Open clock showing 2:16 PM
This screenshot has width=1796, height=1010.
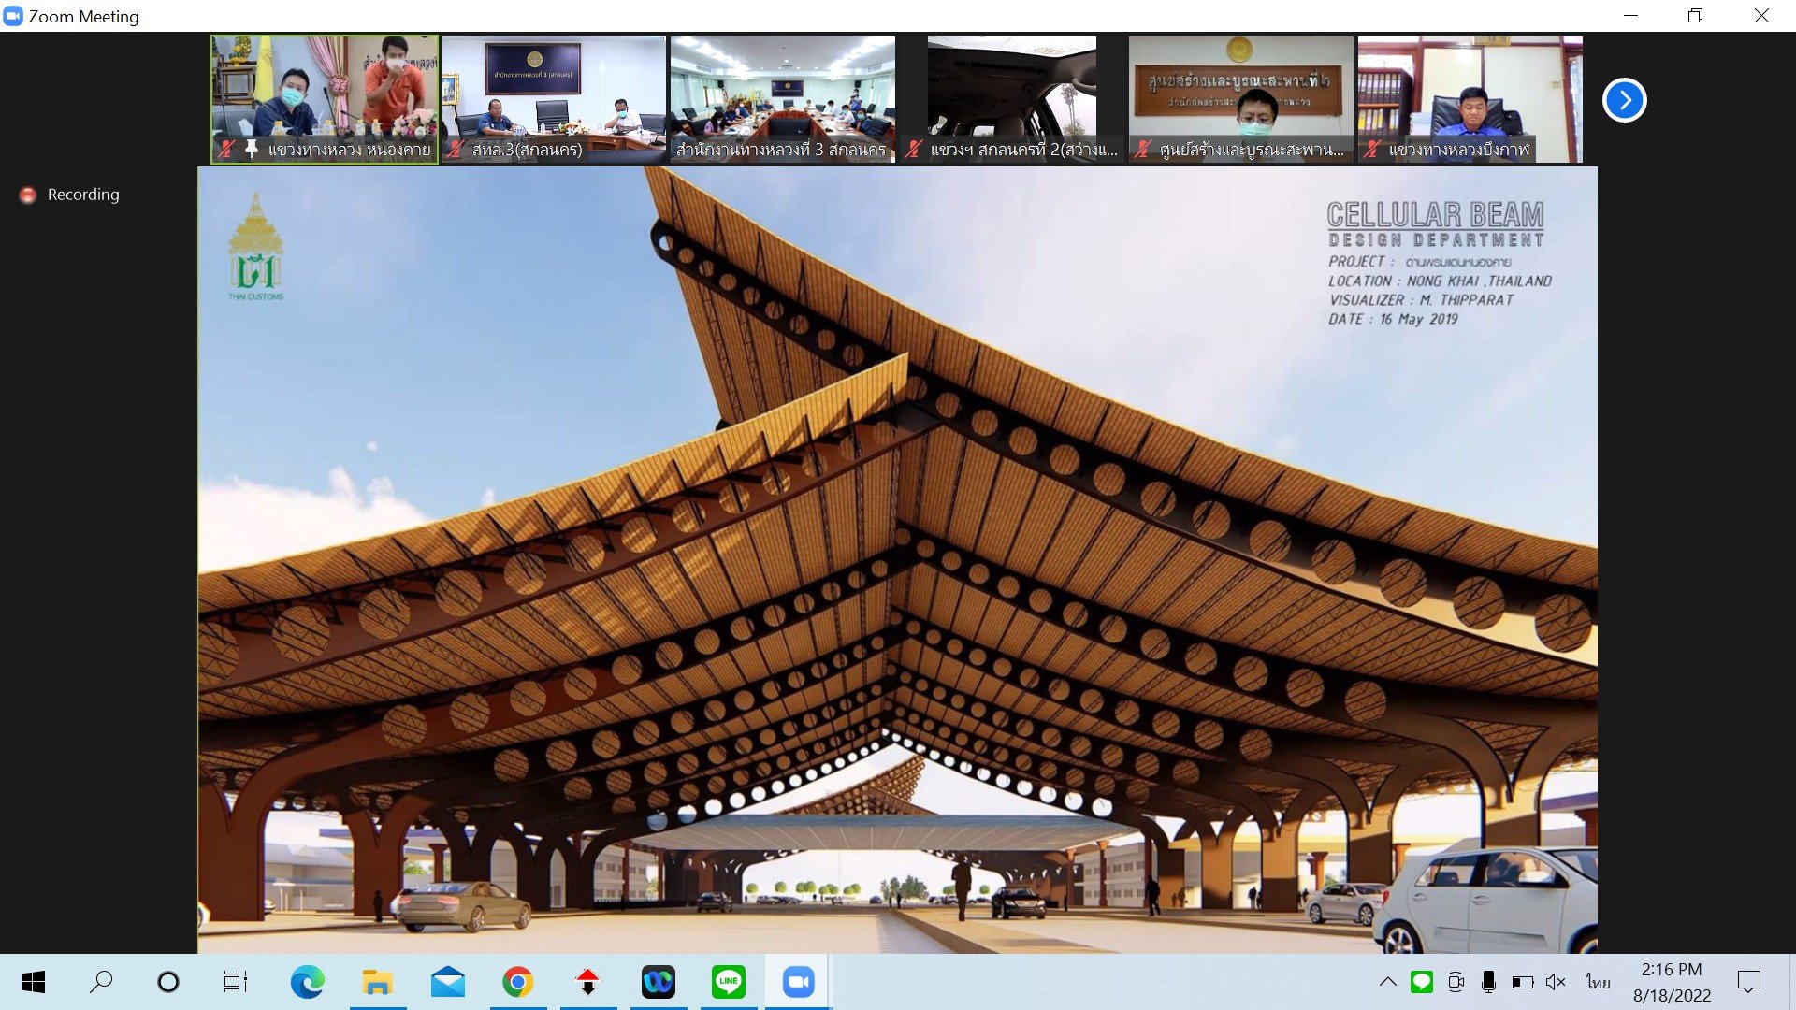(1672, 982)
